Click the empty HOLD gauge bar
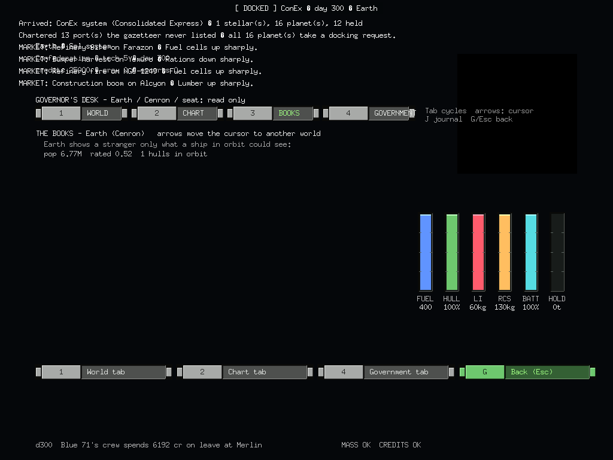Screen dimensions: 613x460 (x=557, y=252)
